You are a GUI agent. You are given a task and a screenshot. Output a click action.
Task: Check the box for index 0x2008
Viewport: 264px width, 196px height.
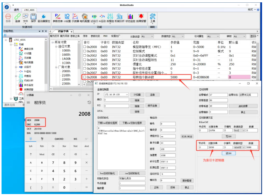[x=85, y=77]
